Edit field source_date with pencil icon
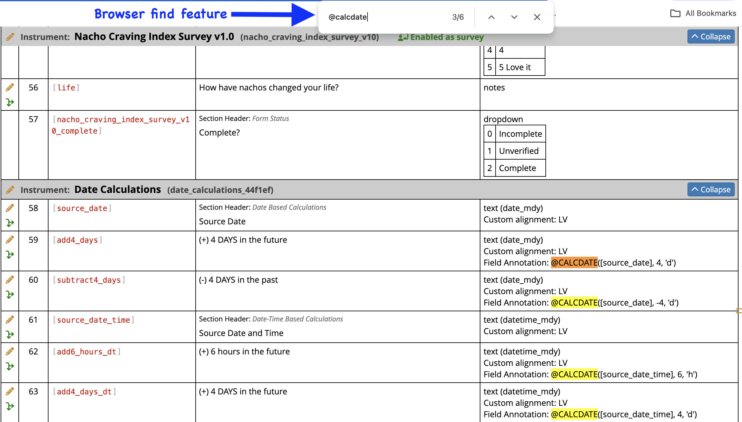742x422 pixels. tap(10, 208)
